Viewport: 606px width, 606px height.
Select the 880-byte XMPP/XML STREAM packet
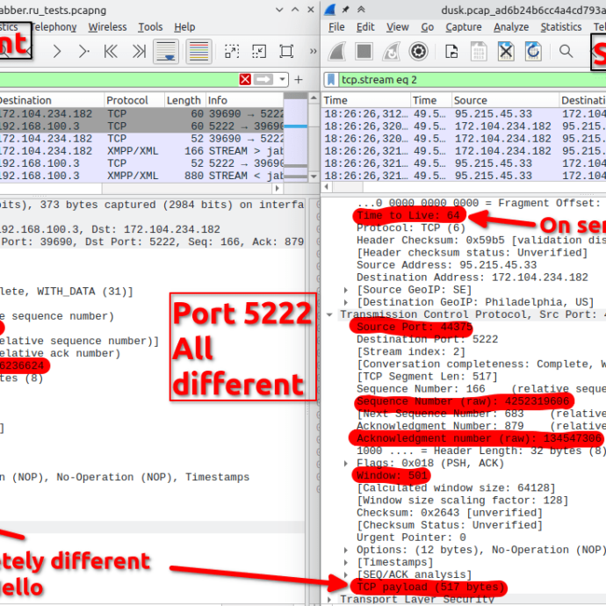click(x=141, y=176)
